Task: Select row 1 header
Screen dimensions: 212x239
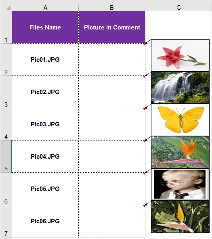Action: coord(6,27)
